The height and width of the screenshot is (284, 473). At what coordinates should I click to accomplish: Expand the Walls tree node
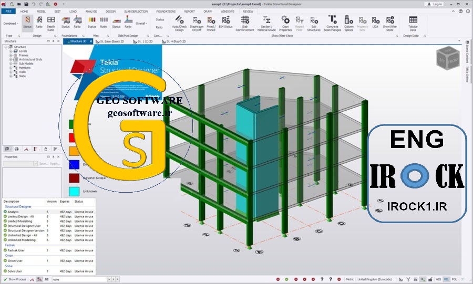tap(11, 72)
